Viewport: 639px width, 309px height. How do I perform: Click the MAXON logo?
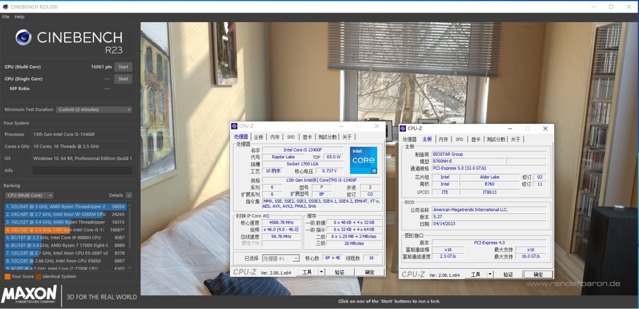point(29,295)
